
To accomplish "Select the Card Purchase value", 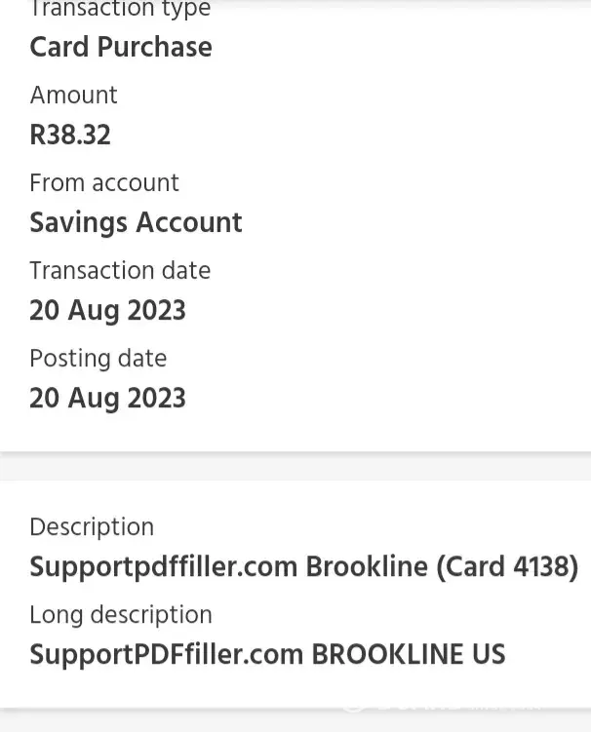I will pyautogui.click(x=121, y=47).
